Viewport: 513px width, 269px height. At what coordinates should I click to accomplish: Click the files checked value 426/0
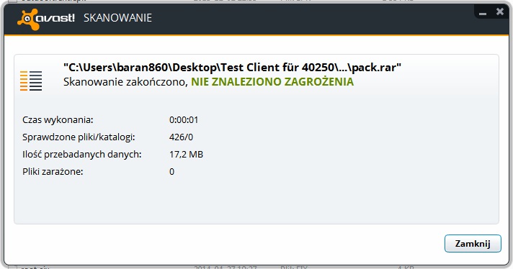(182, 137)
